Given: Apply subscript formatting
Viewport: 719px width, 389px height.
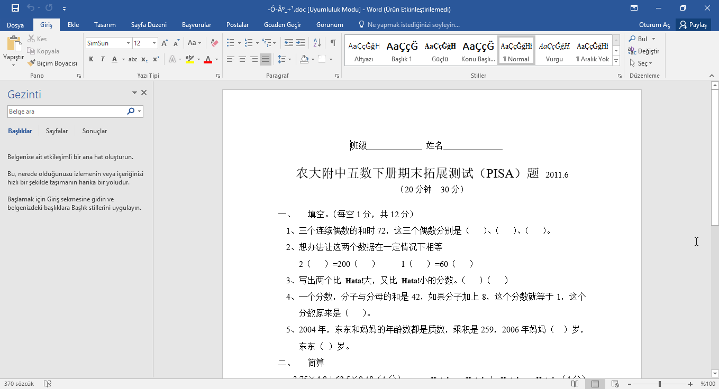Looking at the screenshot, I should [x=145, y=59].
